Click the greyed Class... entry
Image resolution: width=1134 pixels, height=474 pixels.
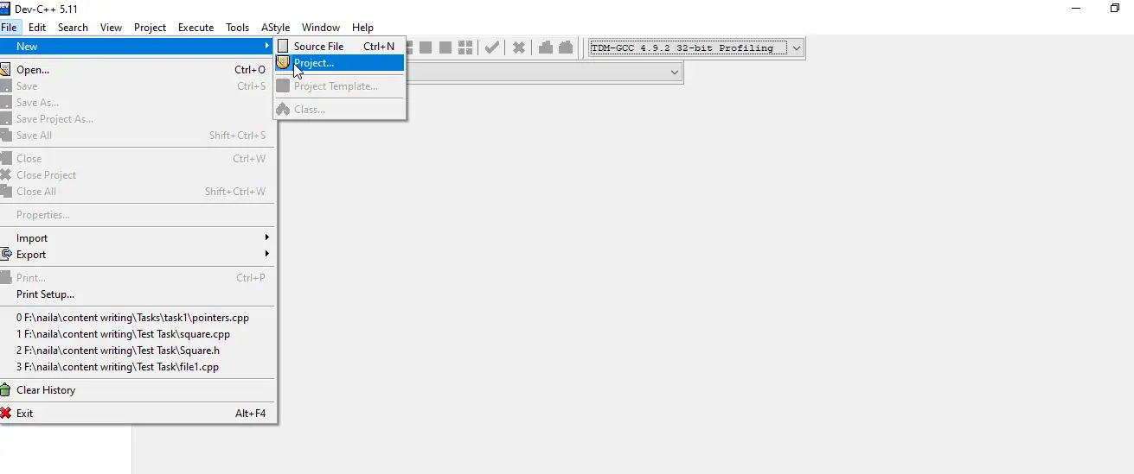340,110
